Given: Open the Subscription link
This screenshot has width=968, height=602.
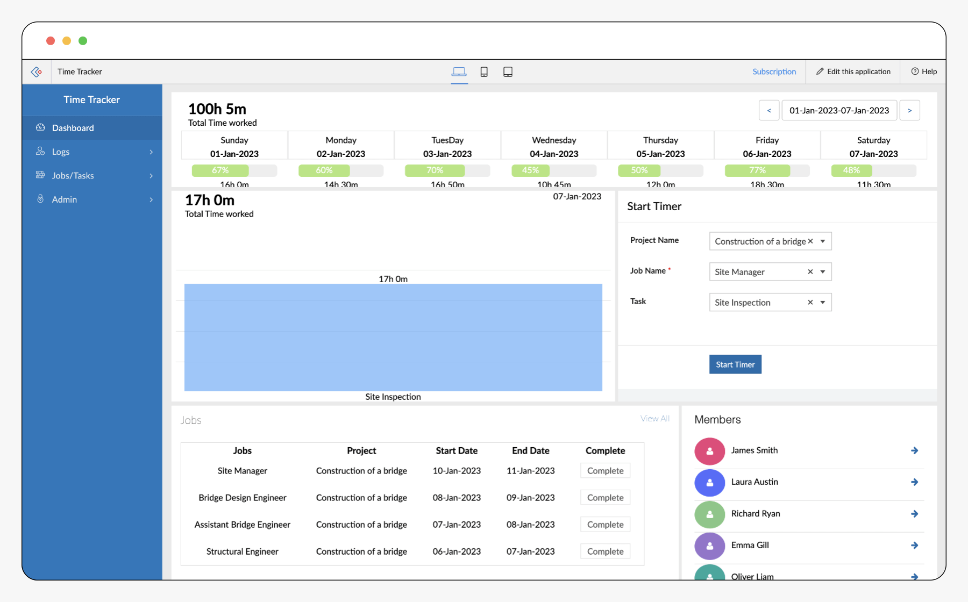Looking at the screenshot, I should (x=774, y=71).
